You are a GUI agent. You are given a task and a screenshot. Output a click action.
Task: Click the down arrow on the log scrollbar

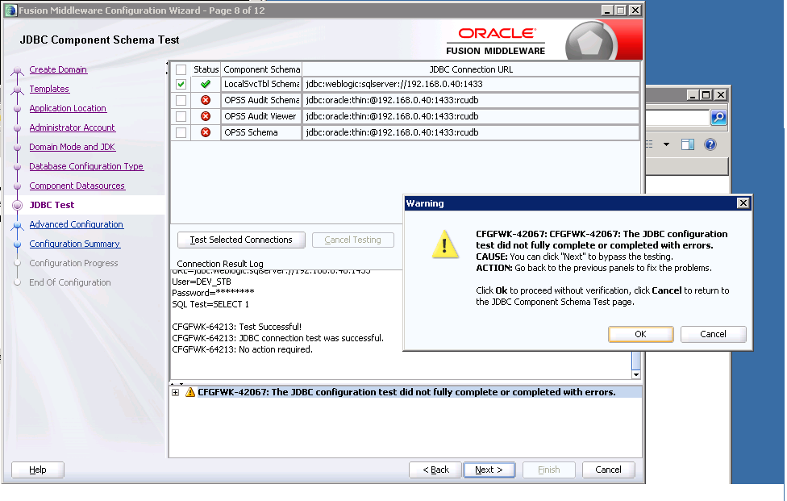coord(636,374)
